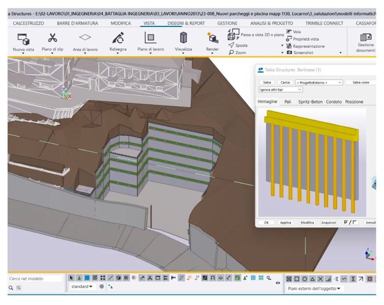Select the Render icon in the ribbon
Viewport: 384px width, 305px height.
pyautogui.click(x=213, y=39)
